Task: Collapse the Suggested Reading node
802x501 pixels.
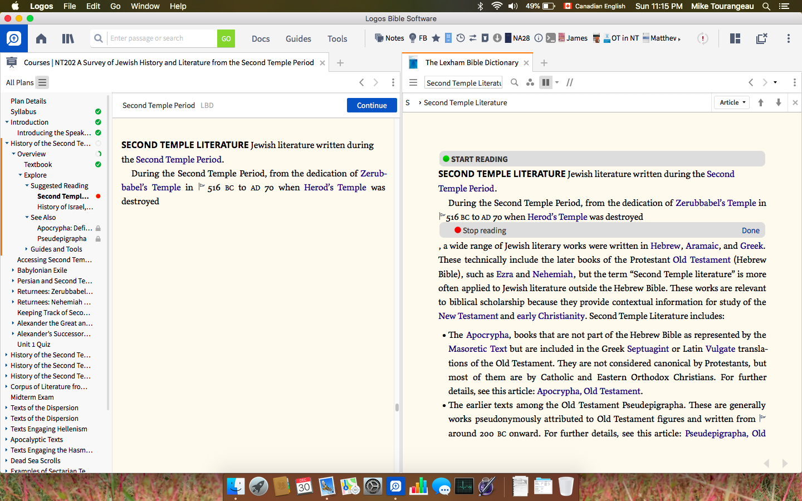Action: pyautogui.click(x=27, y=186)
